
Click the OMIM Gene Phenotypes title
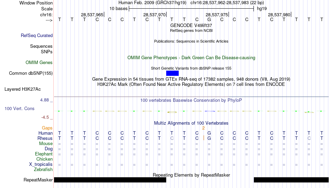tap(192, 58)
